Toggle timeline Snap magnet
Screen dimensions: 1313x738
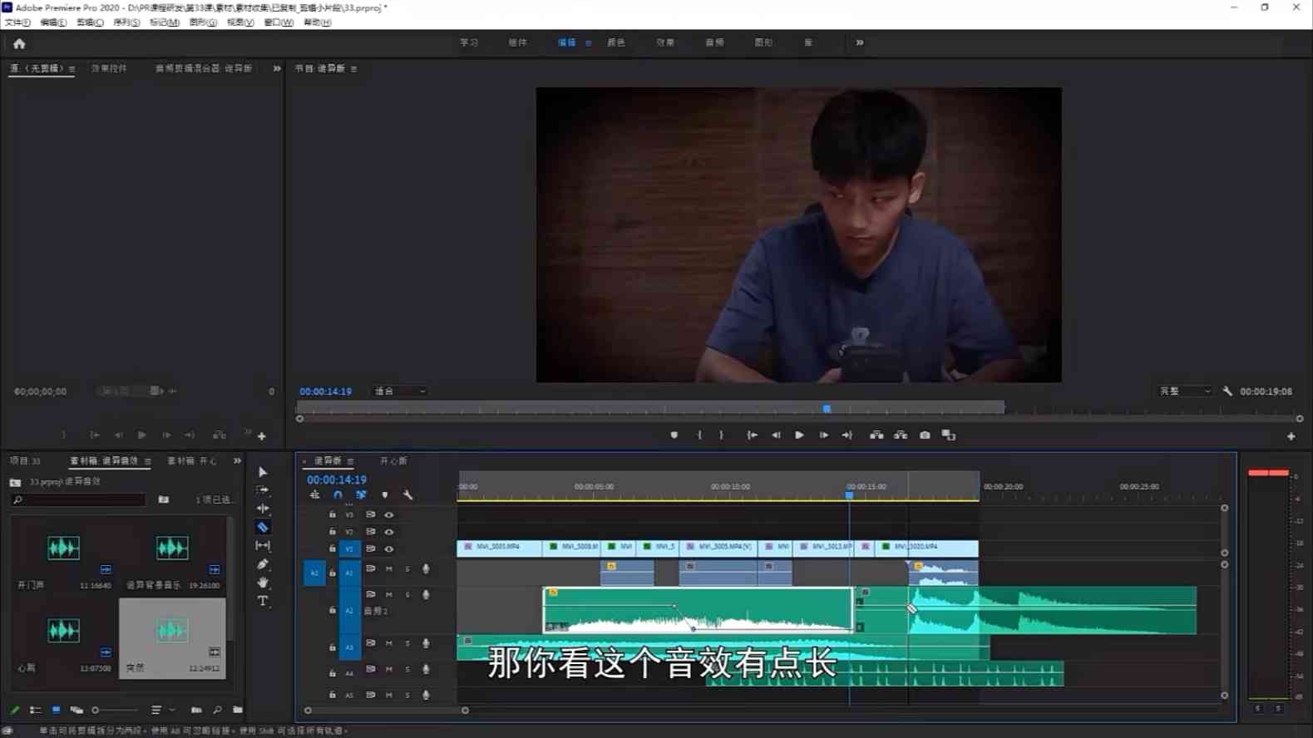coord(338,495)
